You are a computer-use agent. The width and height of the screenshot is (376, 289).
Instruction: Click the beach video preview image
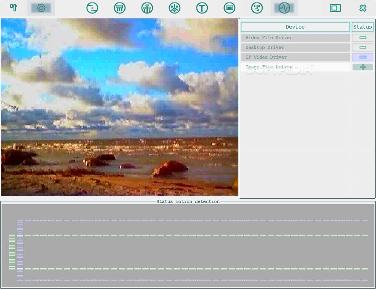tap(120, 107)
